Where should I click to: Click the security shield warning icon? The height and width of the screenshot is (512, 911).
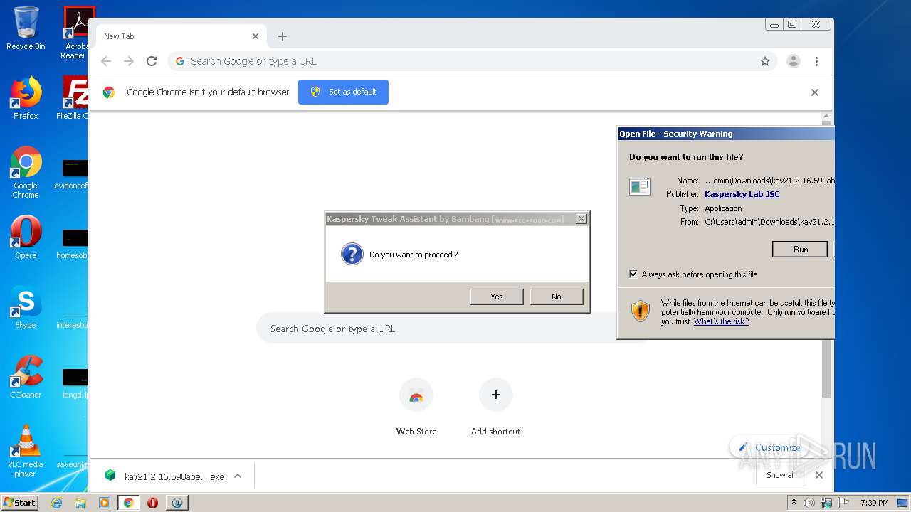click(641, 311)
